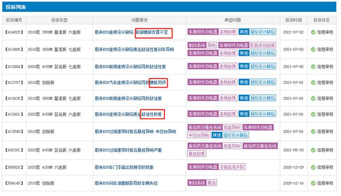The height and width of the screenshot is (196, 341).
Task: Select complaint number 【613797】
Action: [14, 82]
